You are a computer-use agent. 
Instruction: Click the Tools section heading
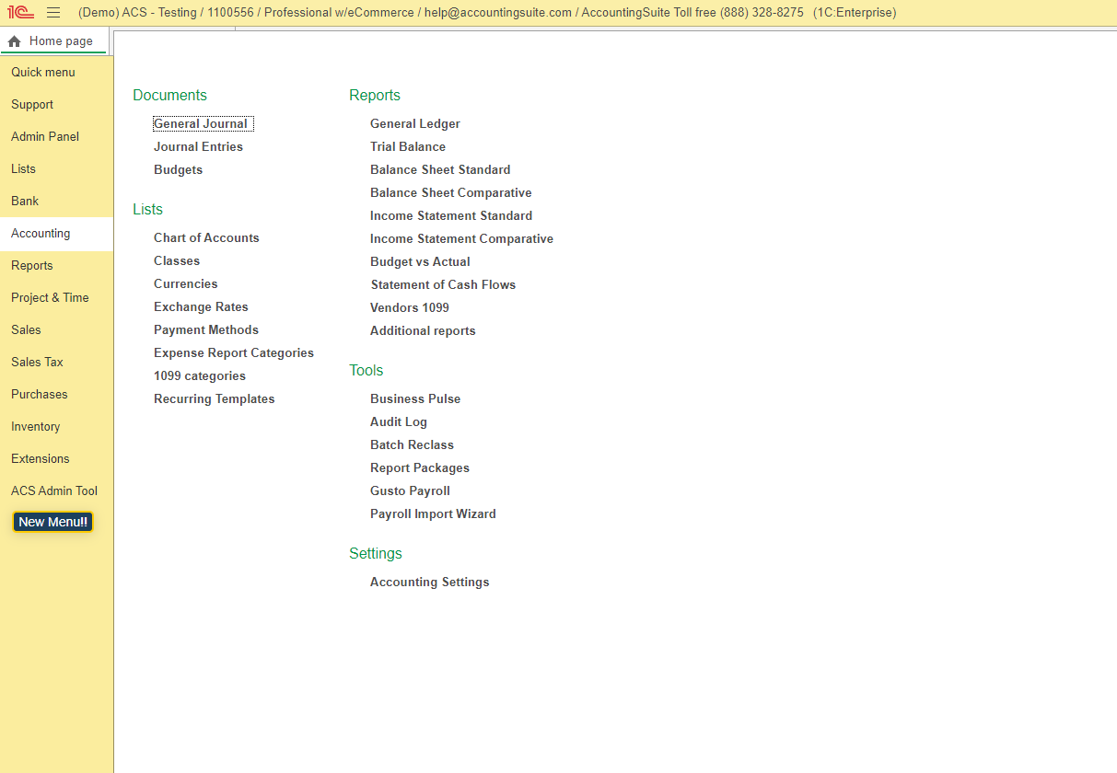[x=367, y=371]
